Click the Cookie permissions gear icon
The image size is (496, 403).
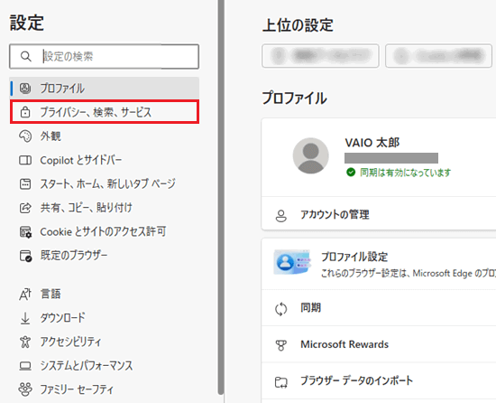pyautogui.click(x=25, y=232)
